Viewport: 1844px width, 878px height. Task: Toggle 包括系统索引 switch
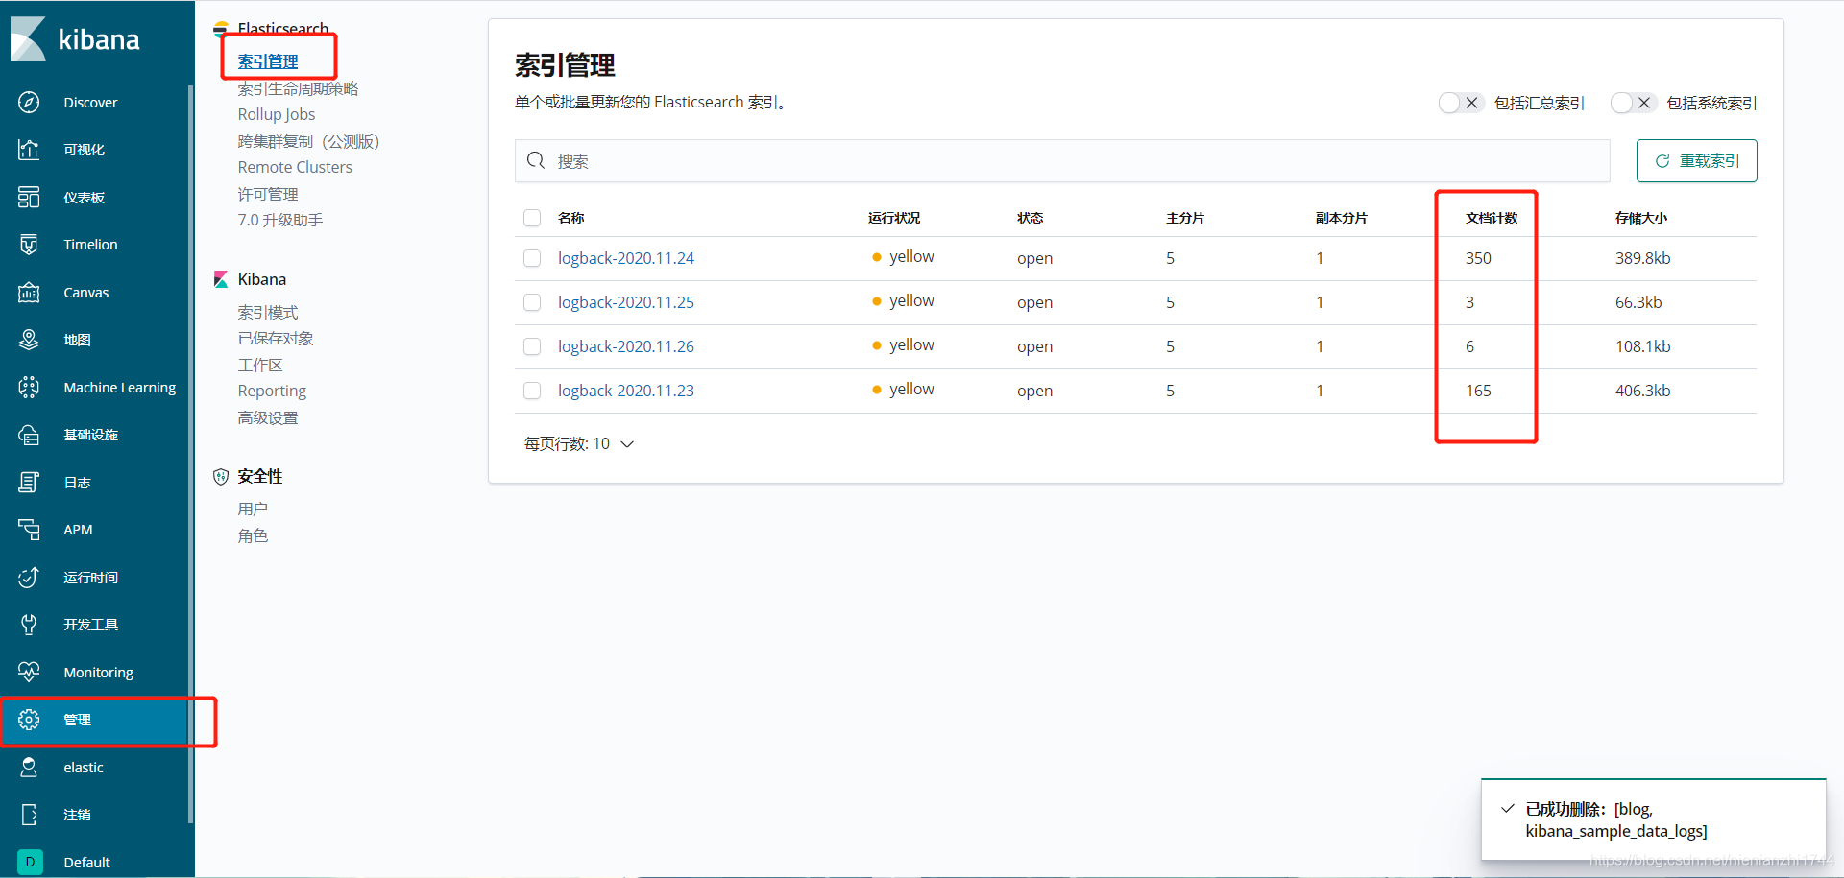pos(1634,103)
